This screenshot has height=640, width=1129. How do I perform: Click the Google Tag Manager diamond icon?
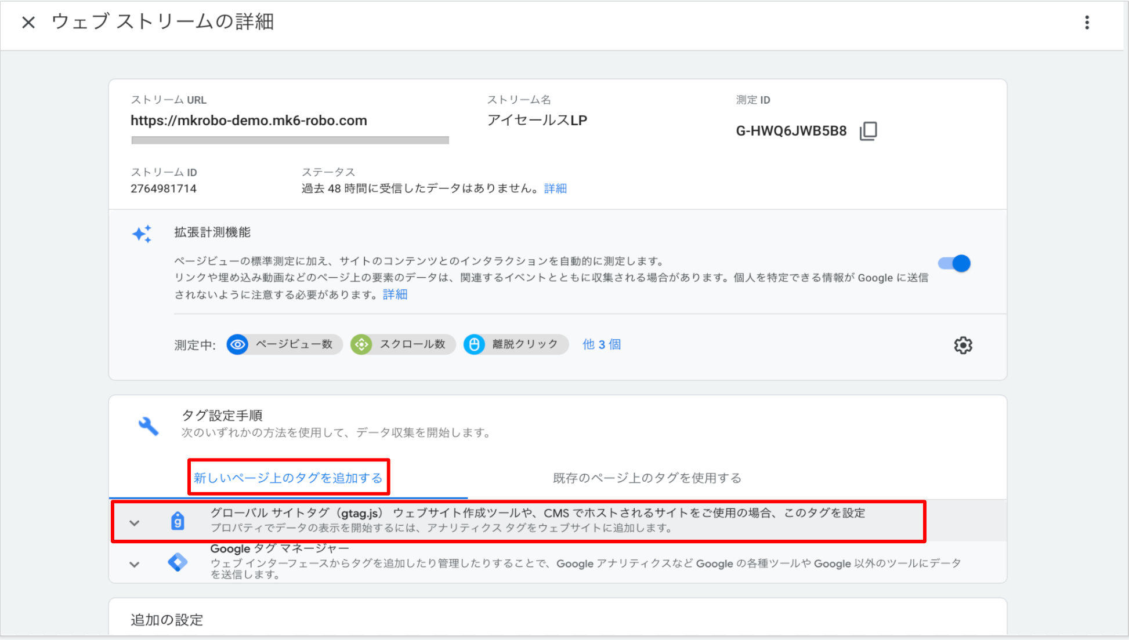pos(178,562)
